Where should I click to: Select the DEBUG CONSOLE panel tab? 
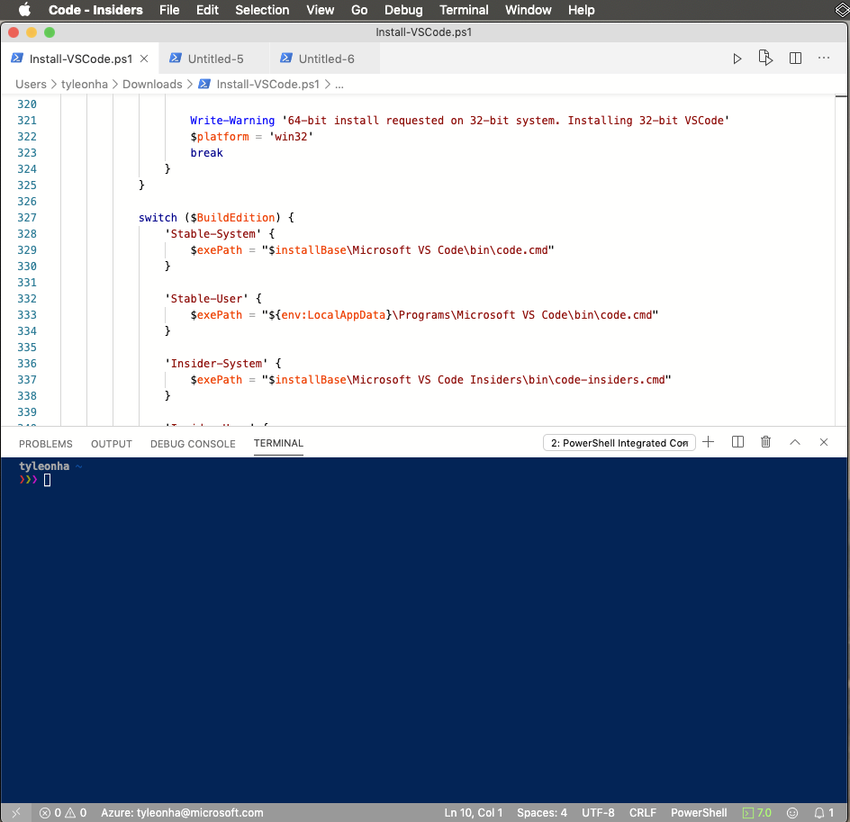point(193,443)
